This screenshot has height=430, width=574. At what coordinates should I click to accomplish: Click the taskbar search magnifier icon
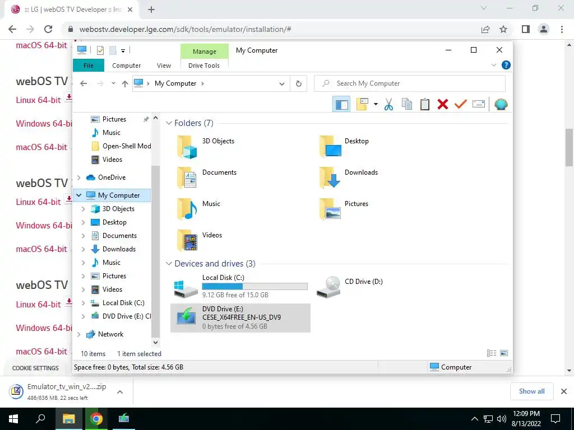[40, 419]
